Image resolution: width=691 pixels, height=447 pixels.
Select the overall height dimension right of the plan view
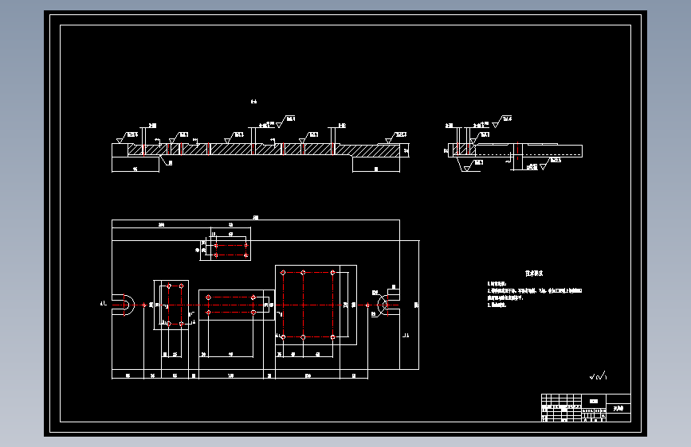coord(417,305)
